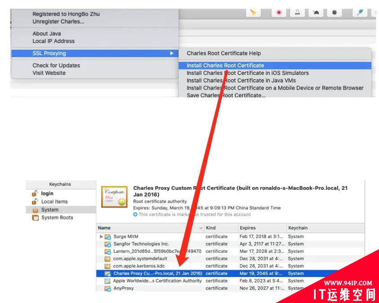The image size is (379, 303).
Task: Click the Clear session broom icon
Action: click(253, 12)
